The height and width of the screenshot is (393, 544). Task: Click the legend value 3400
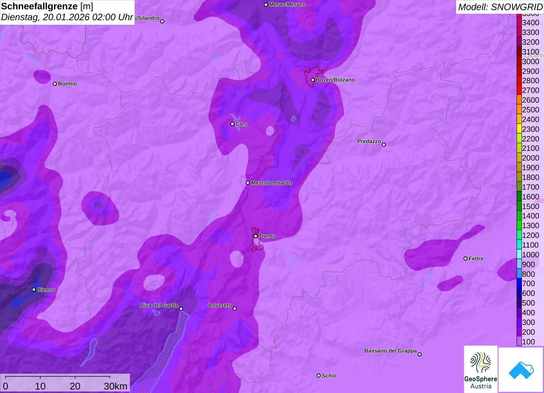(531, 23)
